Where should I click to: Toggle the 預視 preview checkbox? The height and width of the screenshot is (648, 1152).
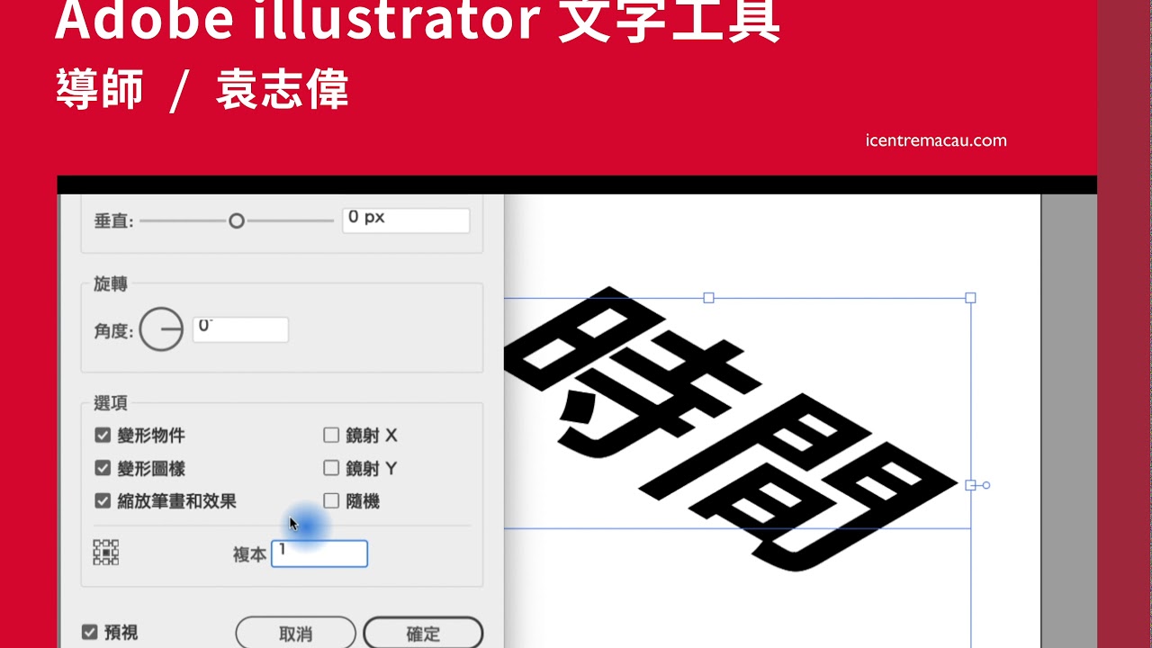[x=89, y=632]
